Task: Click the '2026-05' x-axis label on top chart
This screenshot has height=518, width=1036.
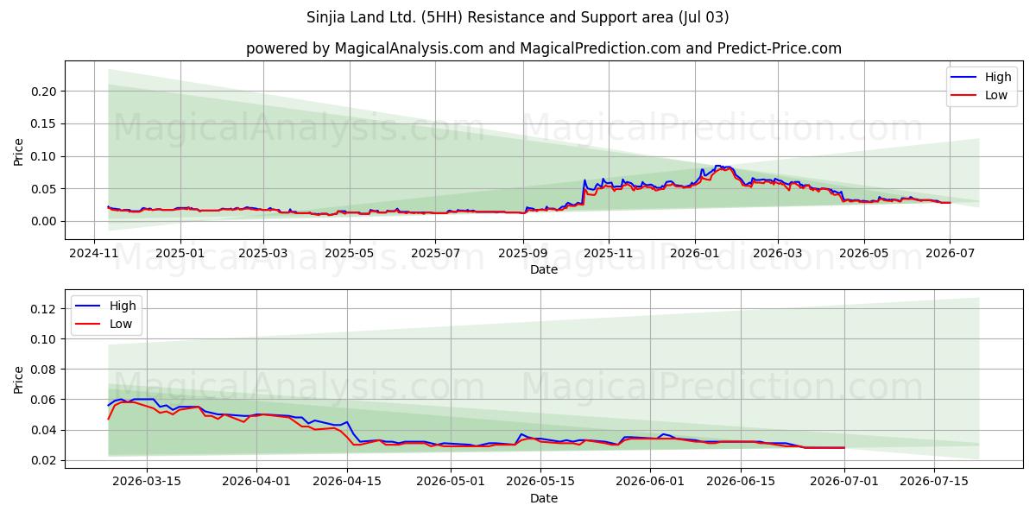Action: tap(864, 253)
